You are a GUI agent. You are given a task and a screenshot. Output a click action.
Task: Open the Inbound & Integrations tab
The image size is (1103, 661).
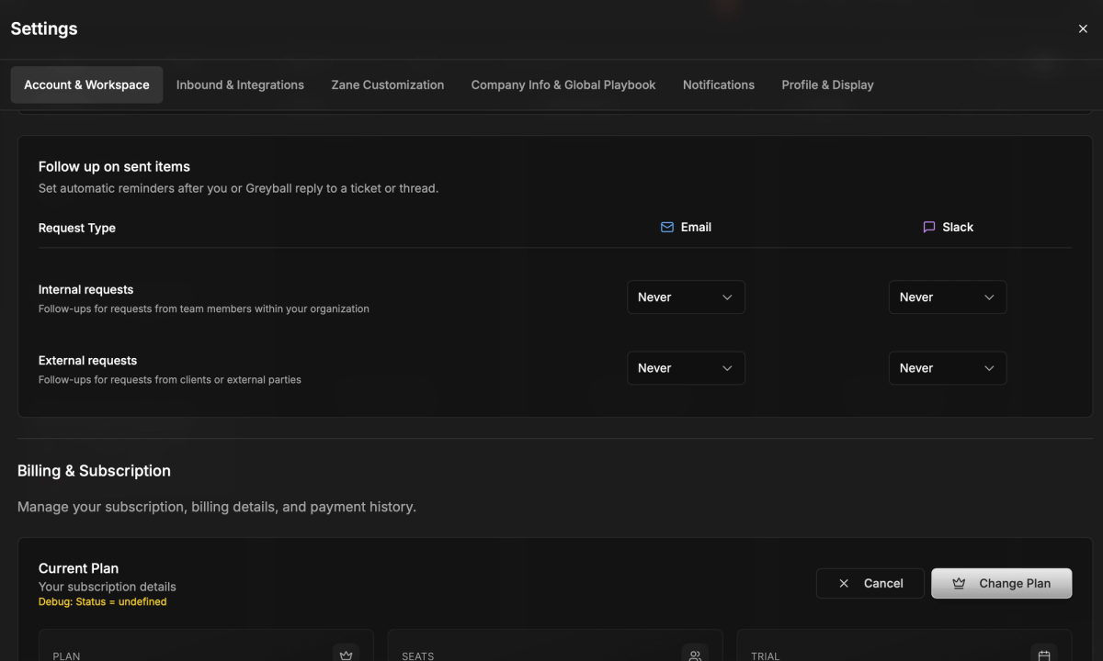(240, 84)
